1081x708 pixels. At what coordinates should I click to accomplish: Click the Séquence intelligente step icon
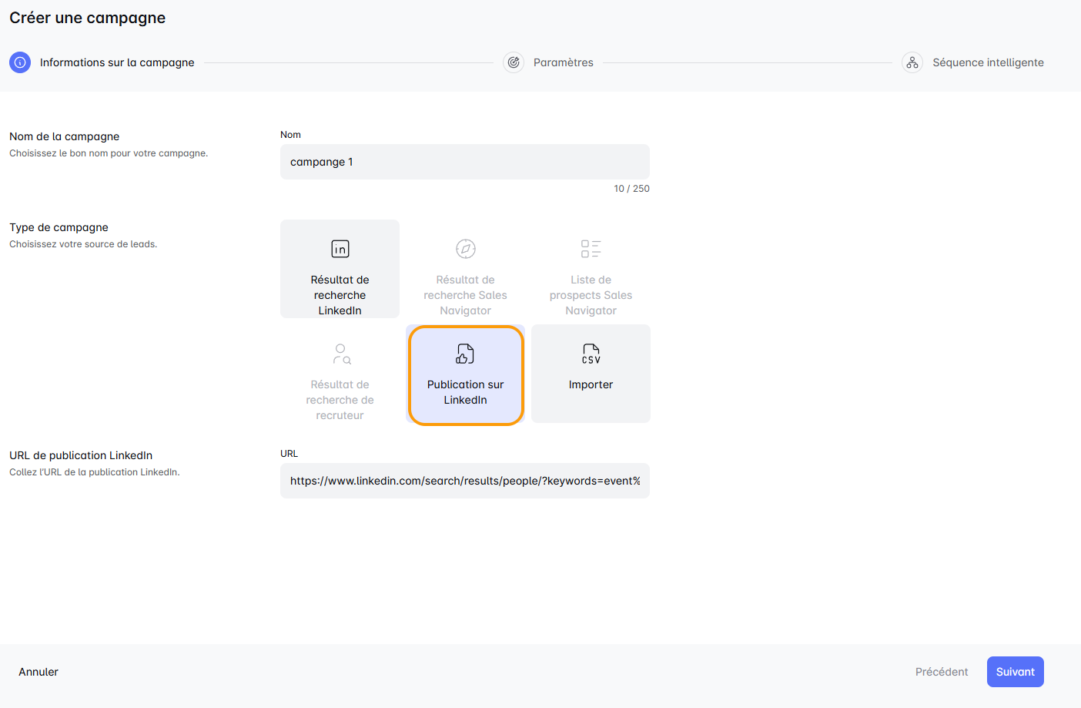click(912, 62)
